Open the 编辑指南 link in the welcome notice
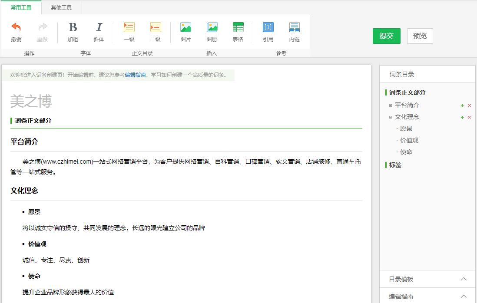477x303 pixels. 136,75
